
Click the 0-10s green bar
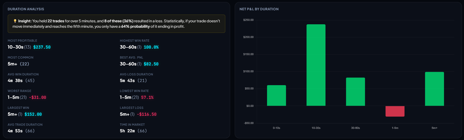276,95
